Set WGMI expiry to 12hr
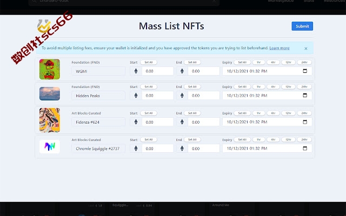Screen dimensions: 346x216 [x=288, y=63]
